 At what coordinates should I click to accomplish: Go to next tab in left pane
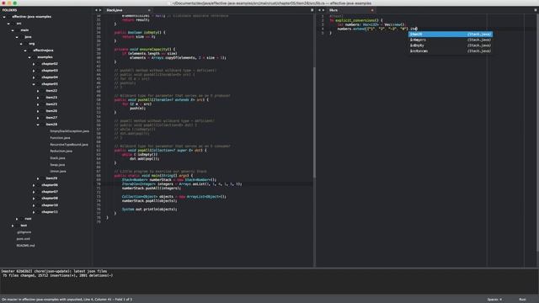point(100,10)
